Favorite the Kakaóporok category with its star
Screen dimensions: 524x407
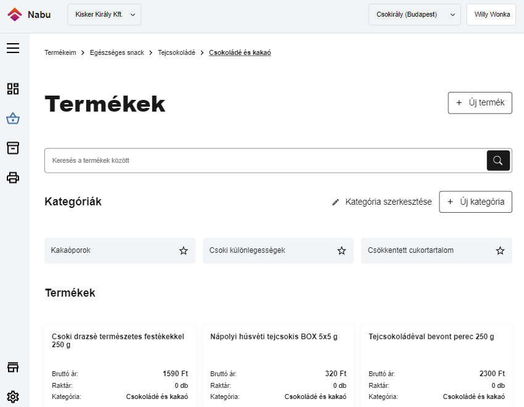[x=183, y=250]
